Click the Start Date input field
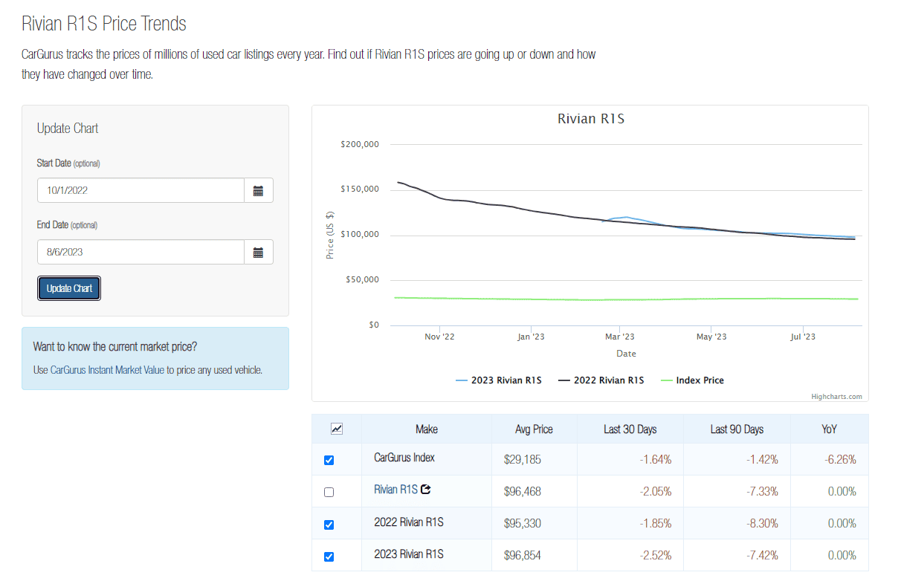Viewport: 901px width, 581px height. (141, 190)
